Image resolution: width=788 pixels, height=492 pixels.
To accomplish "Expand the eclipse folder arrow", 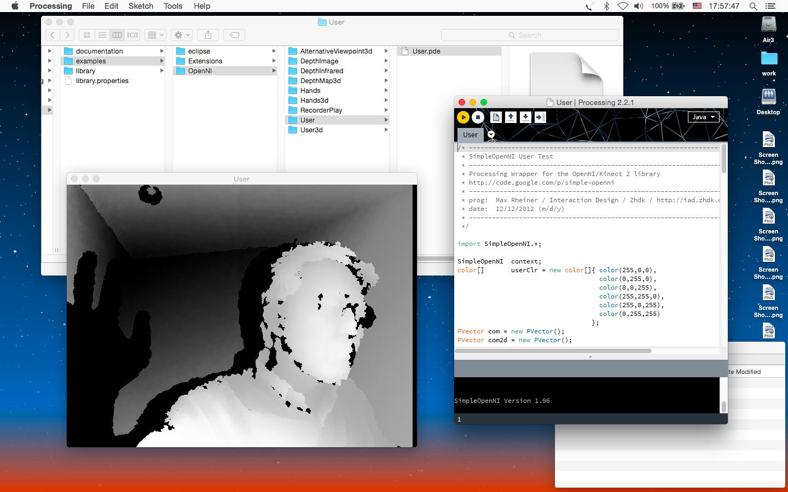I will pyautogui.click(x=274, y=51).
